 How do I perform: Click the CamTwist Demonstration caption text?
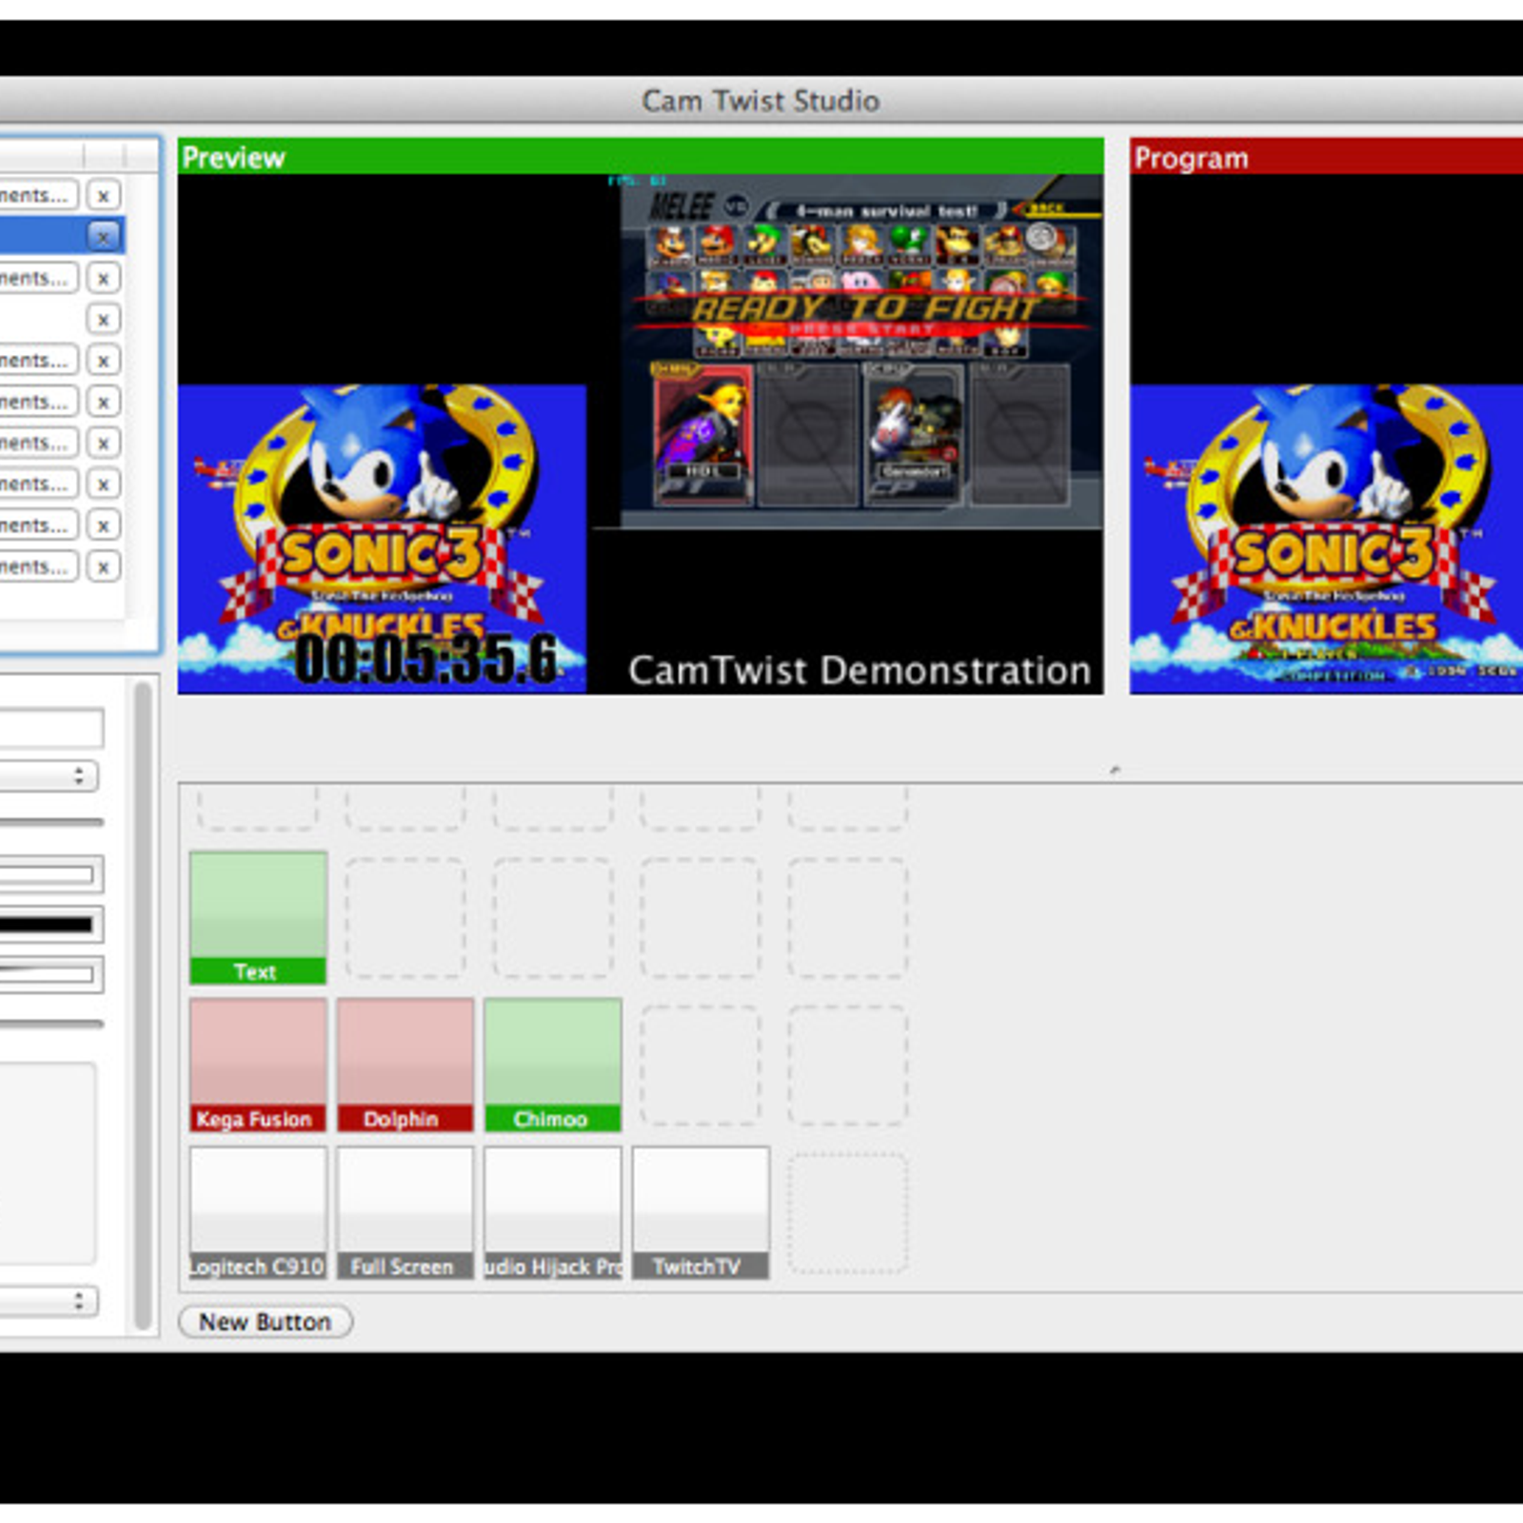point(860,671)
